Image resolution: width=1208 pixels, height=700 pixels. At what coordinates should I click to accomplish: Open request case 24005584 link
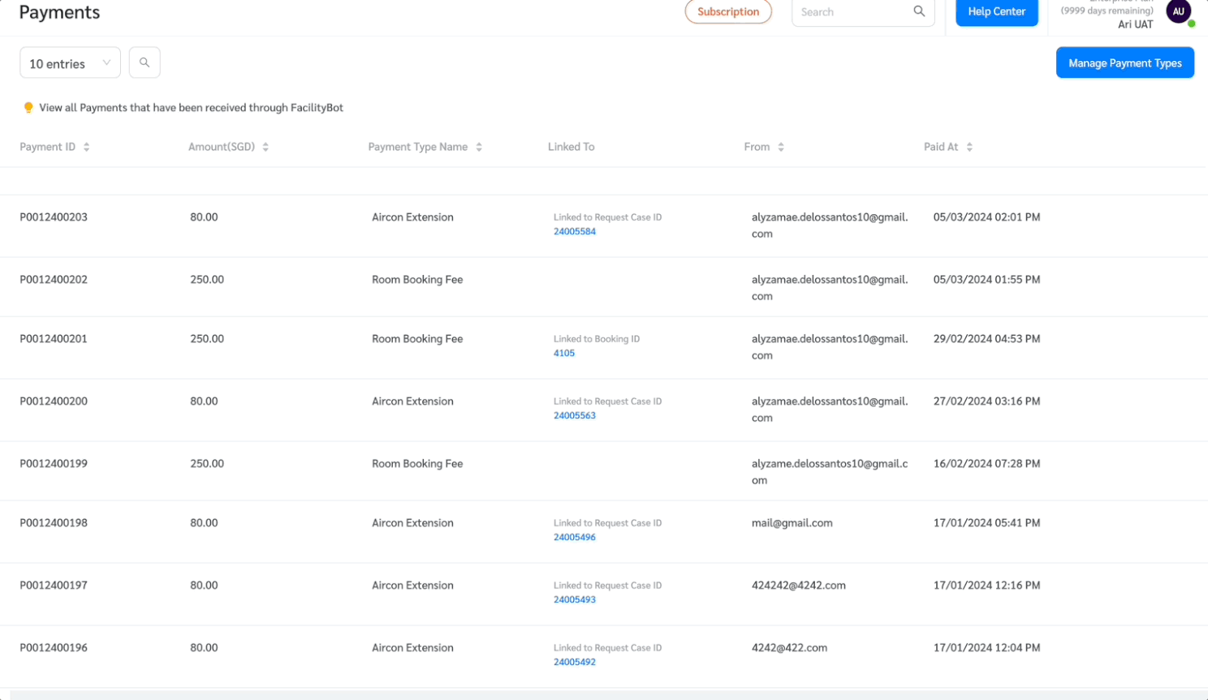pyautogui.click(x=575, y=231)
